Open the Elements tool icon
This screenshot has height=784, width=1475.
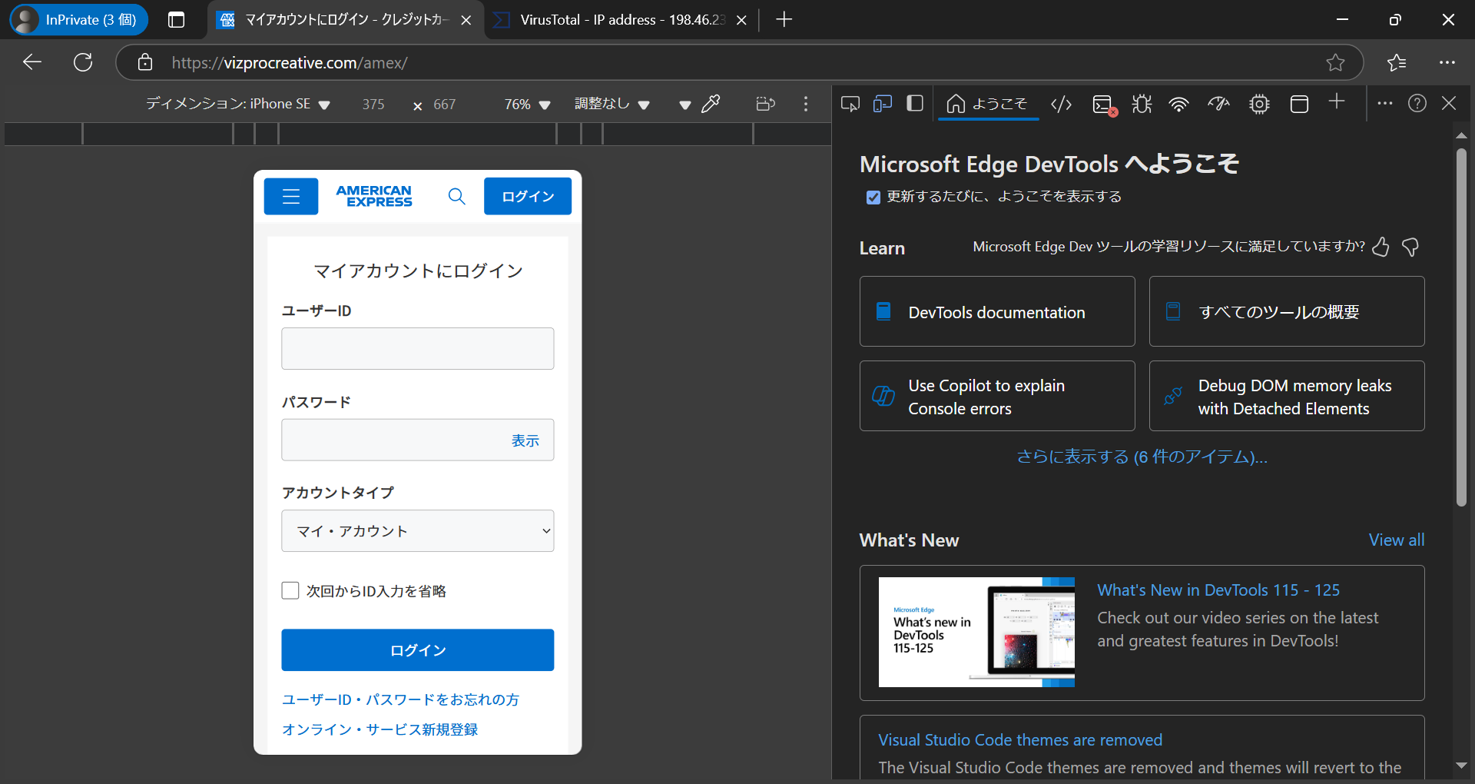click(1061, 104)
